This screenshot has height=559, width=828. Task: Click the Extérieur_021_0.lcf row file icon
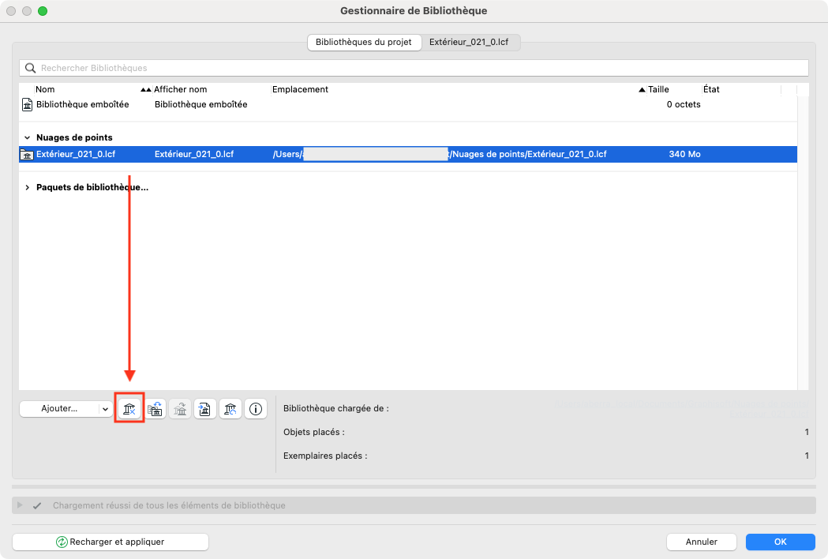pos(26,154)
